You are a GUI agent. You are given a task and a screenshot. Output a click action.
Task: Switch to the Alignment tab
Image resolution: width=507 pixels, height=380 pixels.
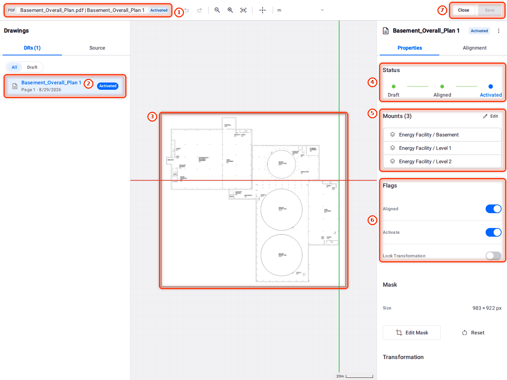[x=474, y=48]
